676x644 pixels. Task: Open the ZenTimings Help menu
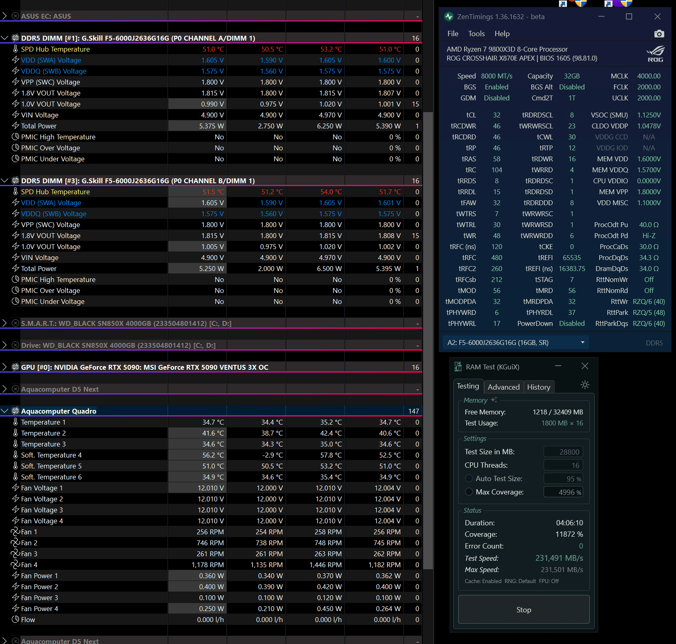502,34
